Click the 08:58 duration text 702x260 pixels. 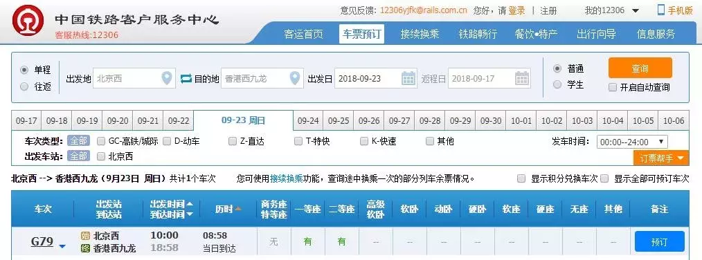tap(215, 235)
